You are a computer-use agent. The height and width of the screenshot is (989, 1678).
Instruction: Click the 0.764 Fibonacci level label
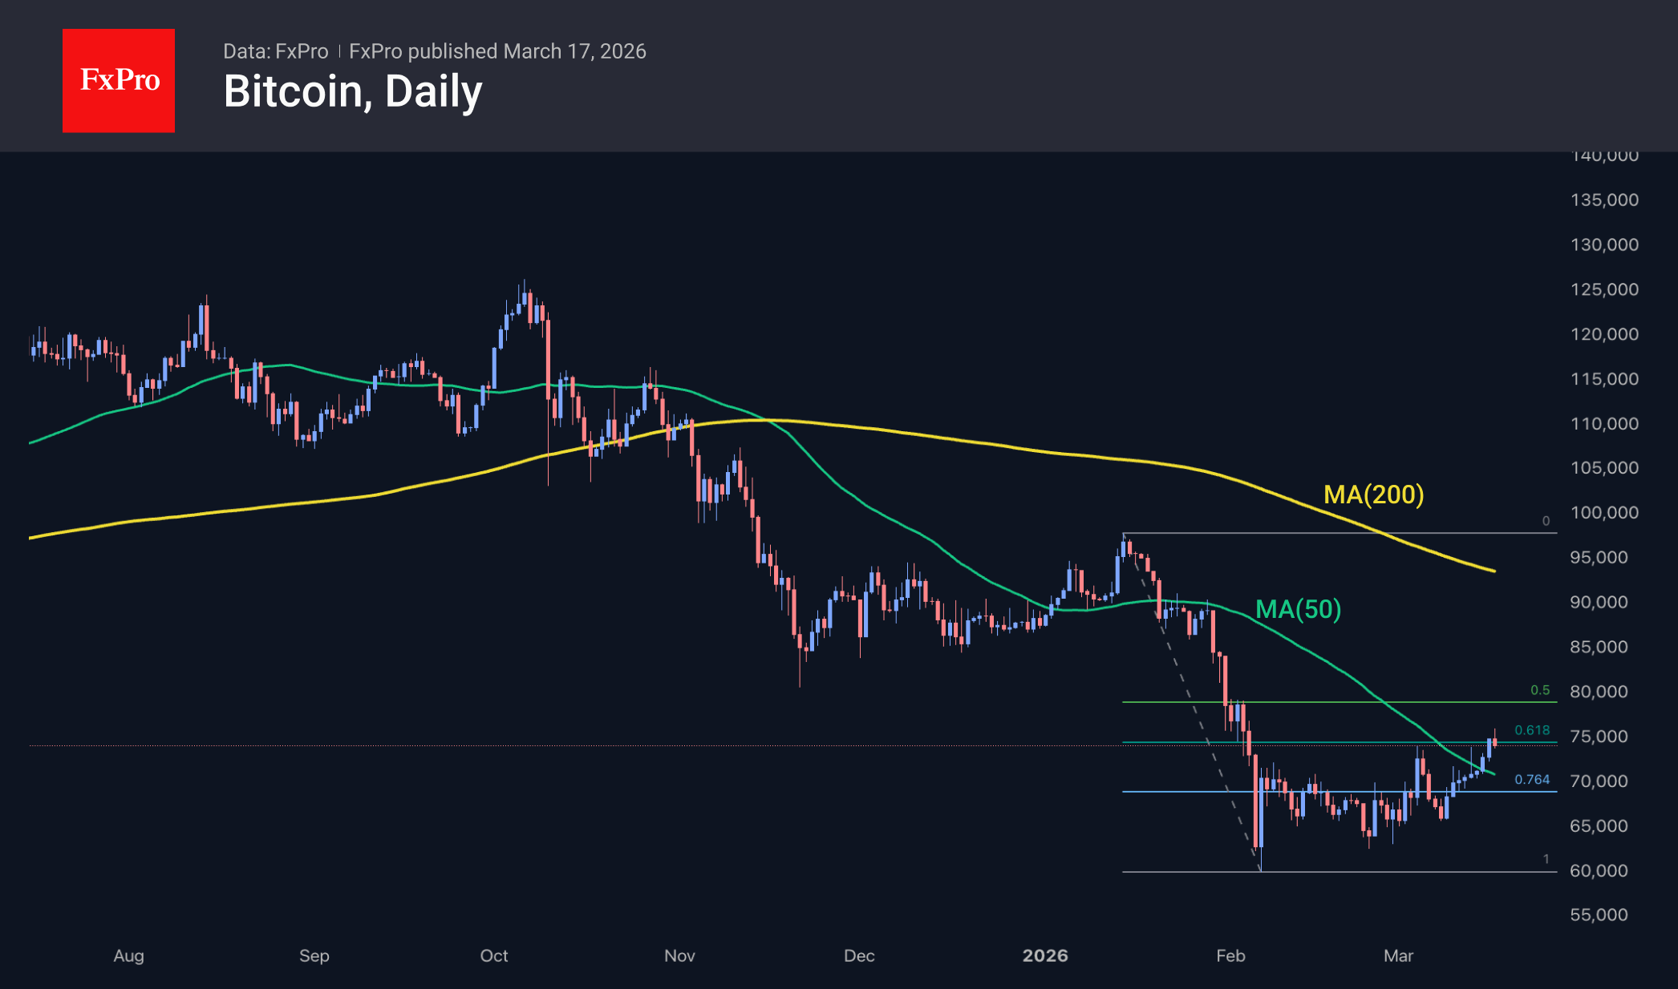pos(1531,779)
